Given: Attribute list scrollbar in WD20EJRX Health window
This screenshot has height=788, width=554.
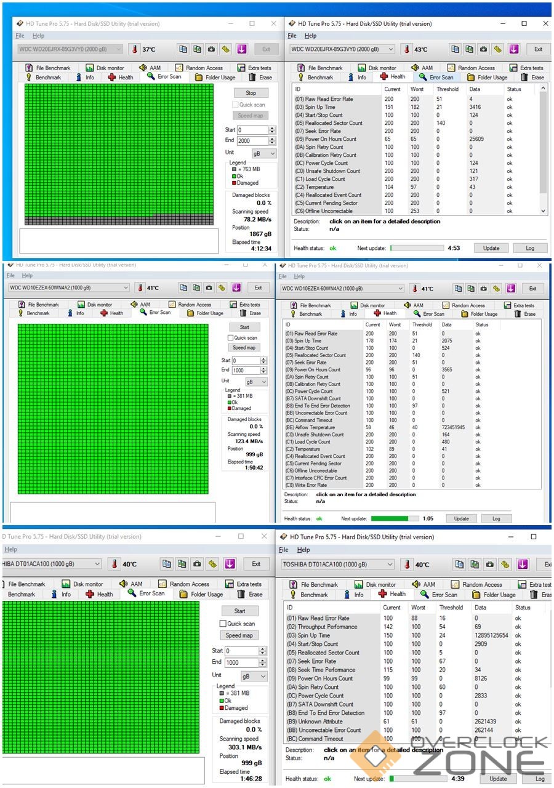Looking at the screenshot, I should coord(543,150).
